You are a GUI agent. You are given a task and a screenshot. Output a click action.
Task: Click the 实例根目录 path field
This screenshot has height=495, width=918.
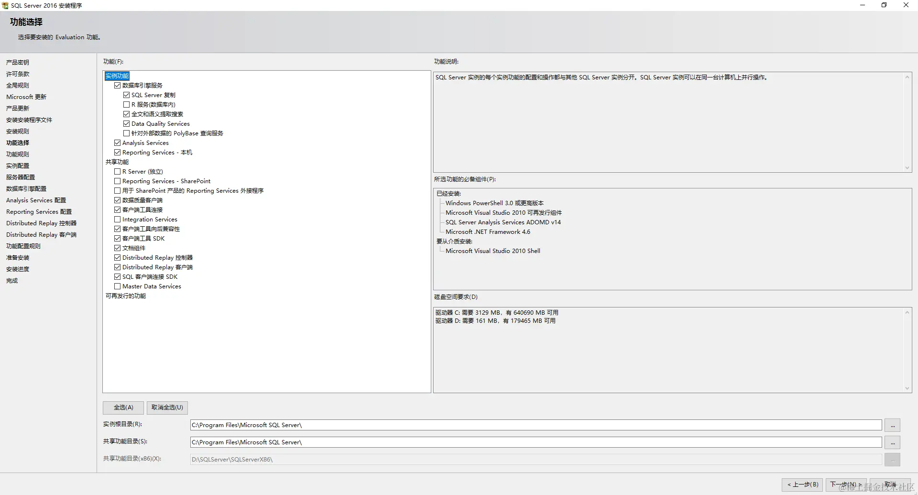[536, 425]
